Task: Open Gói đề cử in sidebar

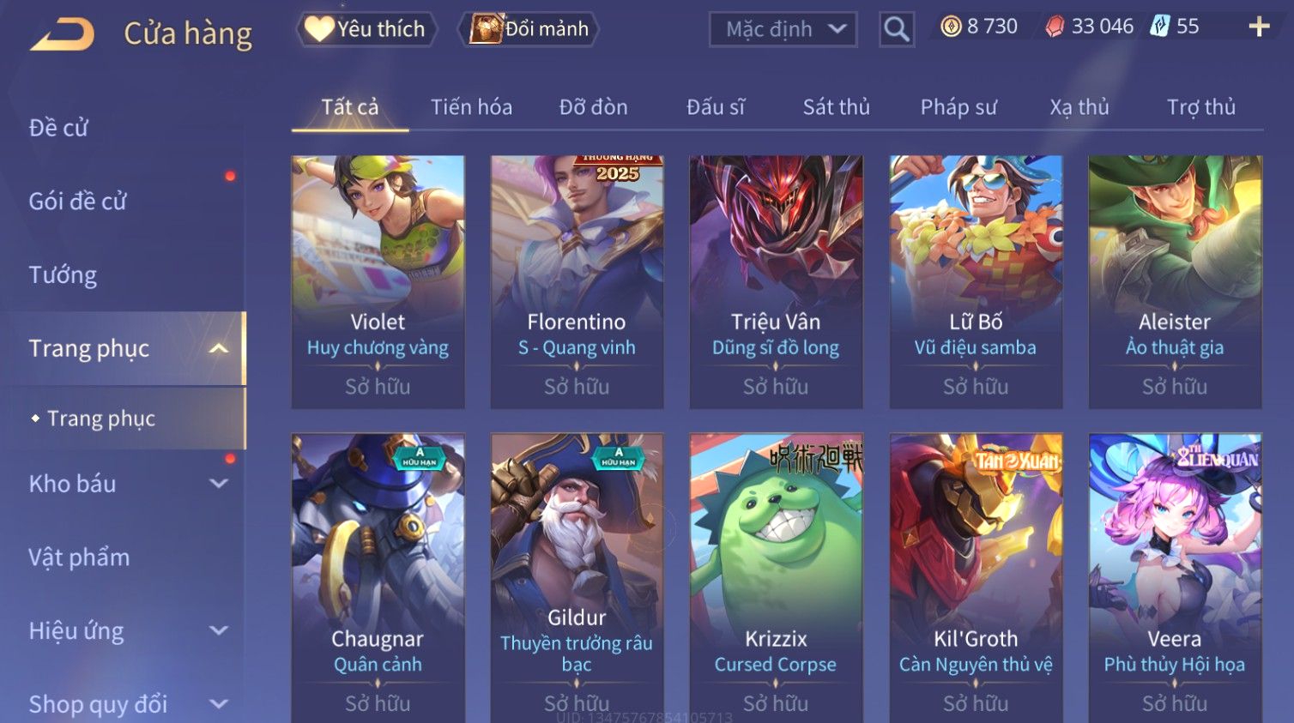Action: point(77,202)
